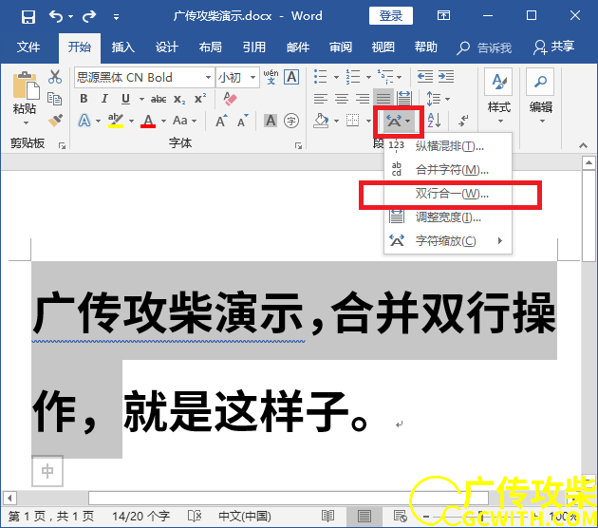Open the proofing check icon in status bar

(x=195, y=516)
